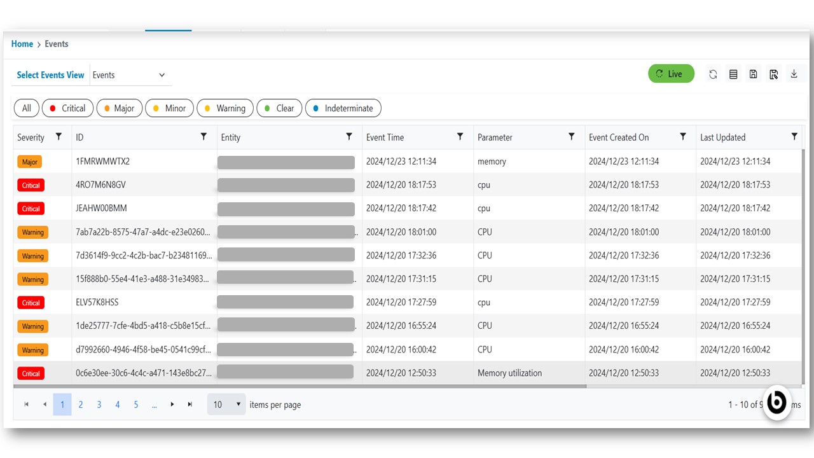Navigate to Home via breadcrumb
The height and width of the screenshot is (458, 814).
(x=22, y=44)
